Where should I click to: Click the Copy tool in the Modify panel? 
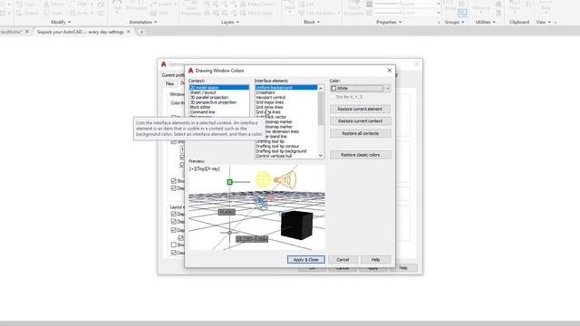click(x=26, y=5)
